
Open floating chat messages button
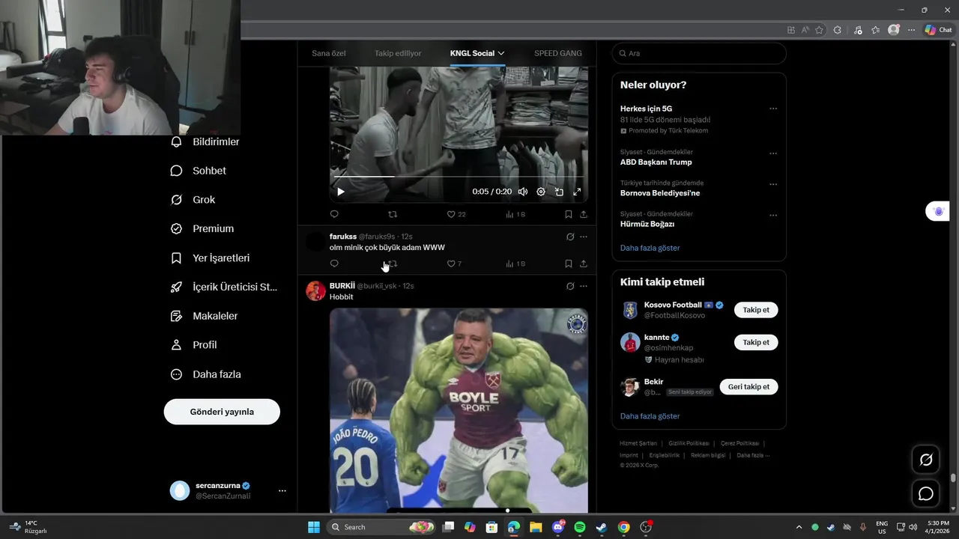coord(926,494)
